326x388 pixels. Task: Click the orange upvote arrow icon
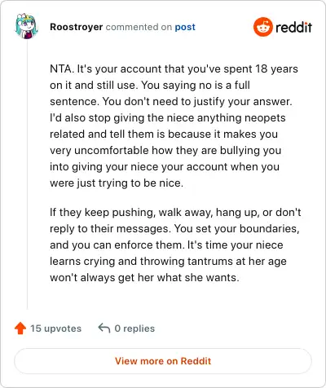(20, 328)
